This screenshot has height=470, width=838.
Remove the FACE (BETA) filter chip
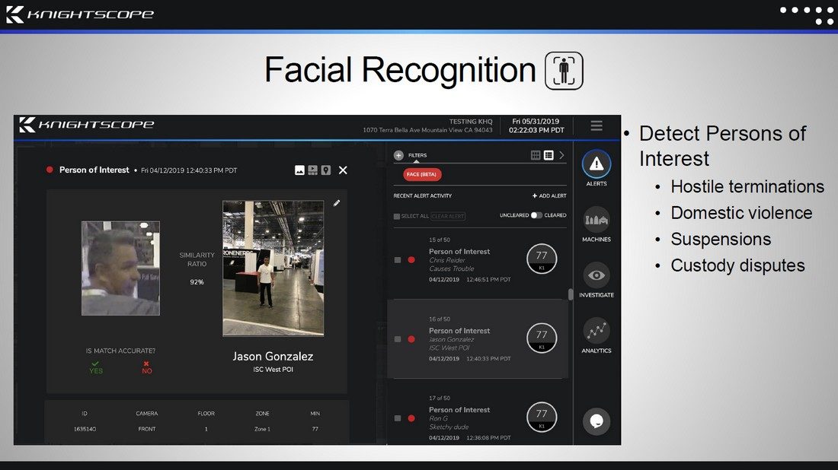click(422, 174)
